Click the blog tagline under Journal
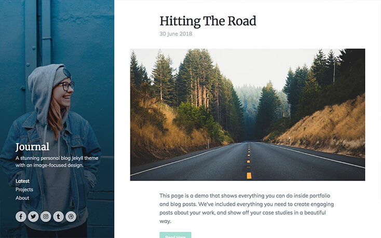381x238 pixels. [x=57, y=162]
